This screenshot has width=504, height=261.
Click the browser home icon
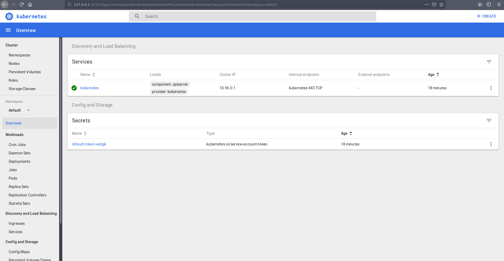[x=30, y=4]
